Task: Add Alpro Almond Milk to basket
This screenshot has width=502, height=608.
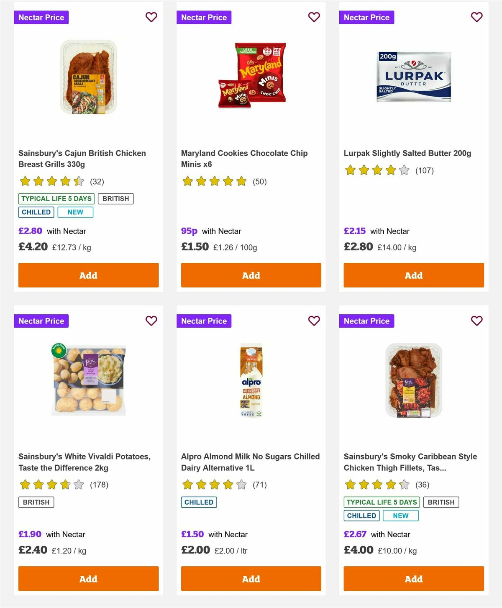Action: 251,579
